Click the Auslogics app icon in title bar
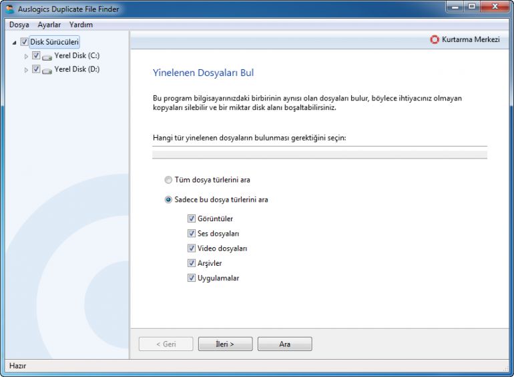 (10, 9)
